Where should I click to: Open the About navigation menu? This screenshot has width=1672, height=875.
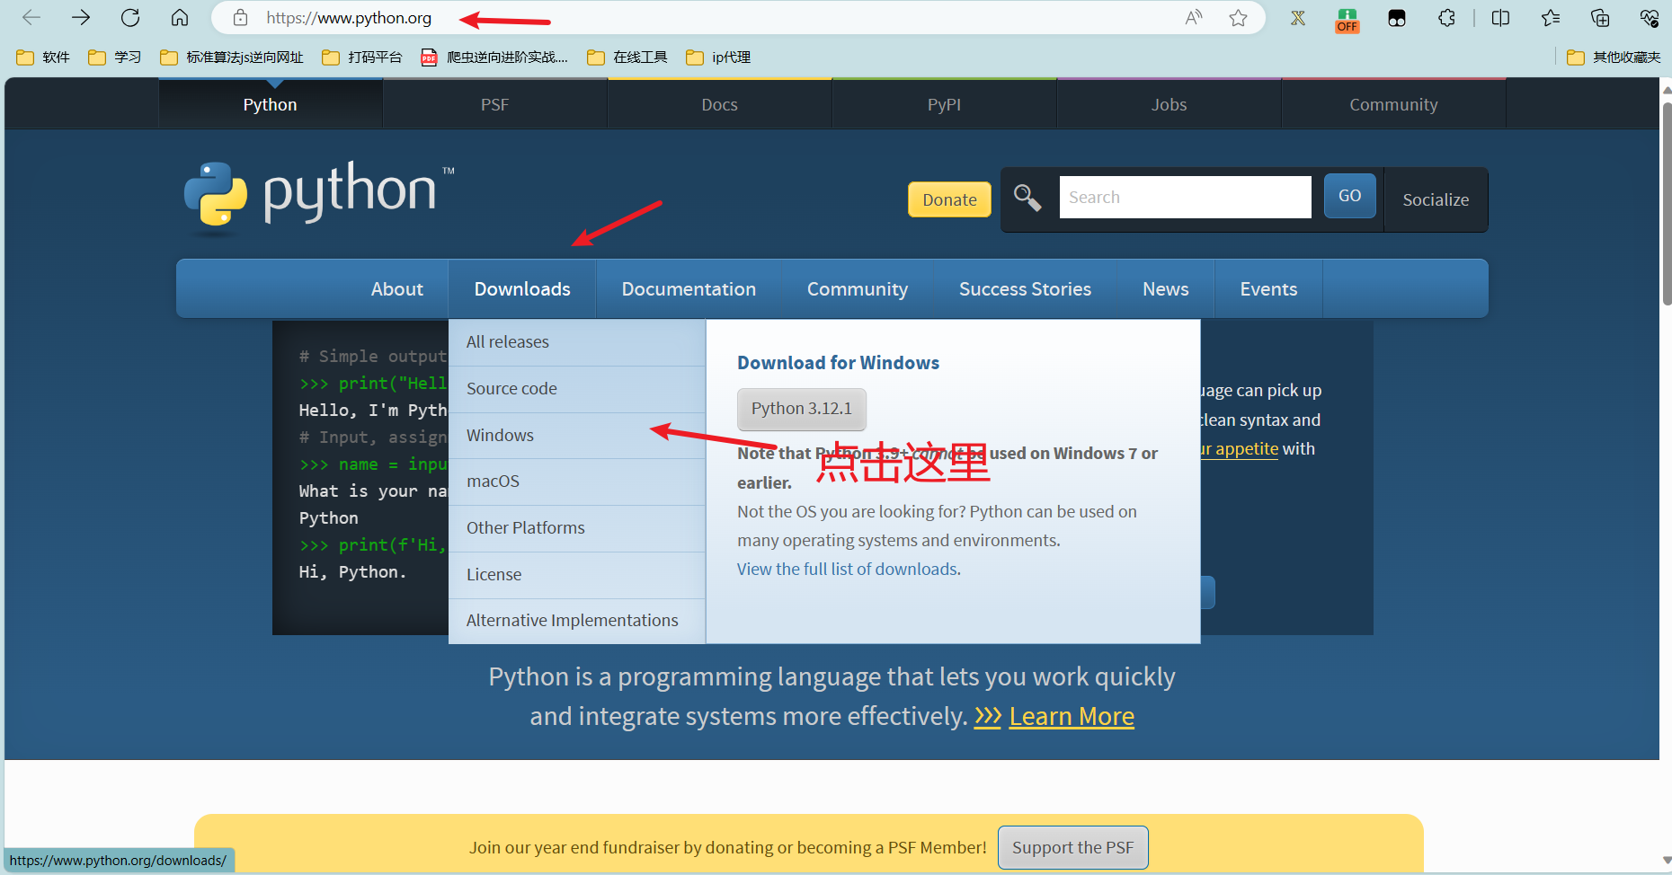[x=397, y=289]
